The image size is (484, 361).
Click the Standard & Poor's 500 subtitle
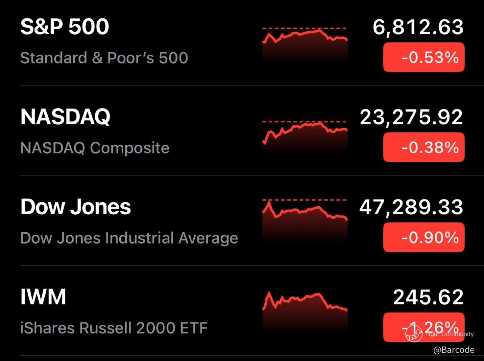coord(104,58)
